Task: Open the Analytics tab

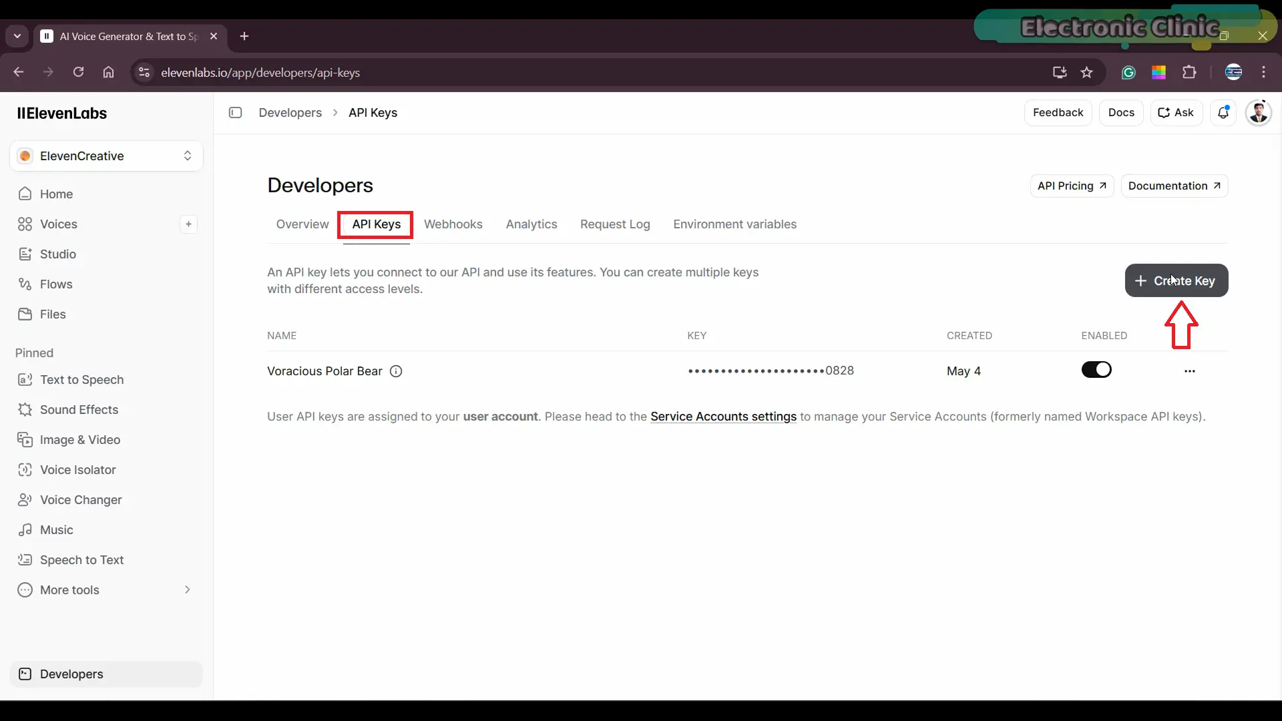Action: point(531,224)
